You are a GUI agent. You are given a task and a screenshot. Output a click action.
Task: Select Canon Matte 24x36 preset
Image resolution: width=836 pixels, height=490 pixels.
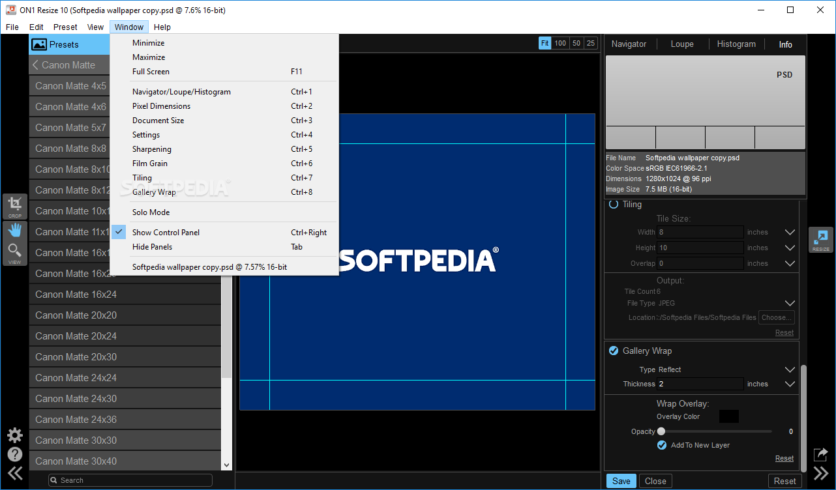125,420
